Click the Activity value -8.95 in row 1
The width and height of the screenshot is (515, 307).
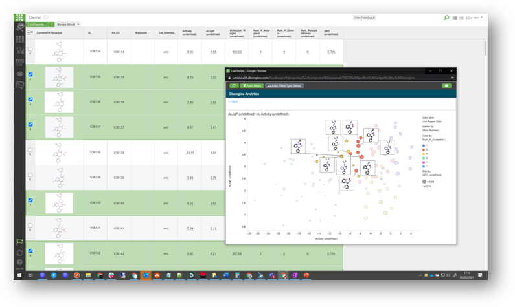[x=190, y=52]
